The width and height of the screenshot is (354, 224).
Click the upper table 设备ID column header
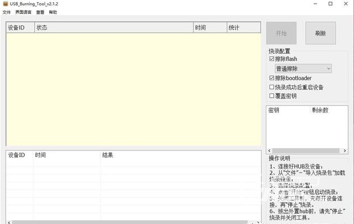point(20,28)
